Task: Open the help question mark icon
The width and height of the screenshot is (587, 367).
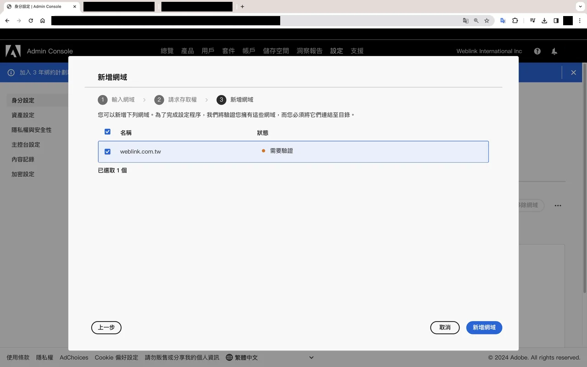Action: (x=537, y=51)
